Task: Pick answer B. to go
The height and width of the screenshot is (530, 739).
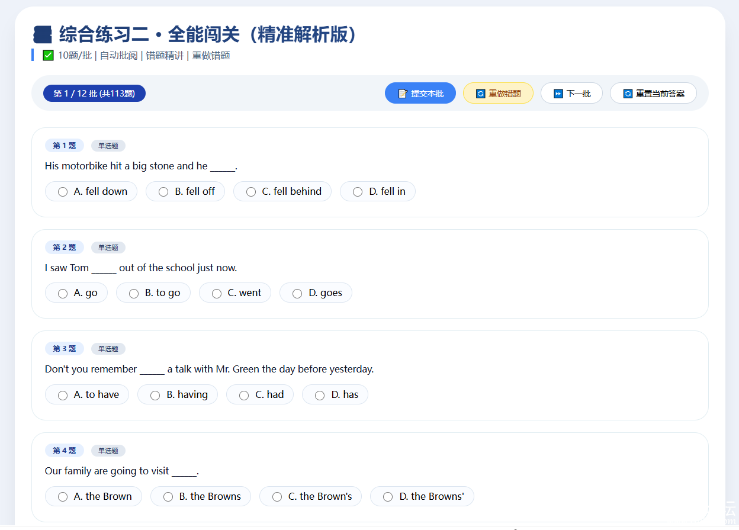Action: [153, 293]
